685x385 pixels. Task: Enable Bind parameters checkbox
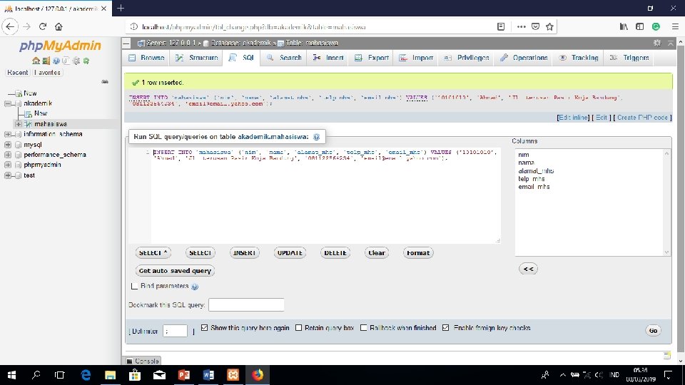134,287
